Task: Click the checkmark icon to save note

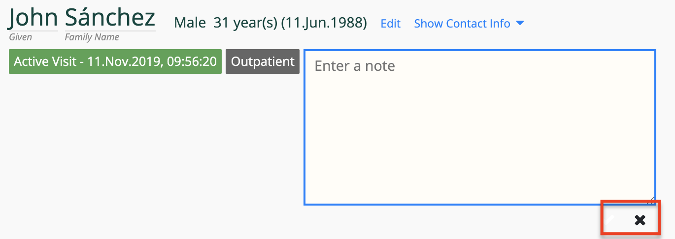Action: [611, 219]
